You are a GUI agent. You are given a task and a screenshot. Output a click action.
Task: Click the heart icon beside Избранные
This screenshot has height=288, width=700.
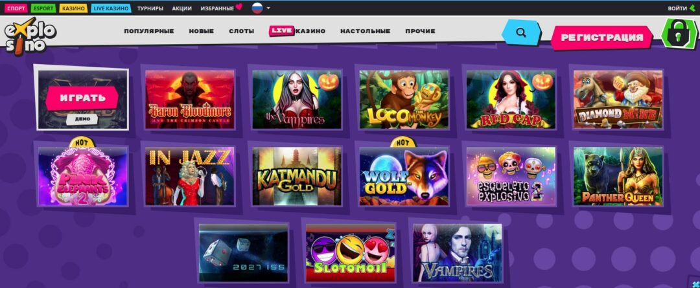tap(239, 6)
